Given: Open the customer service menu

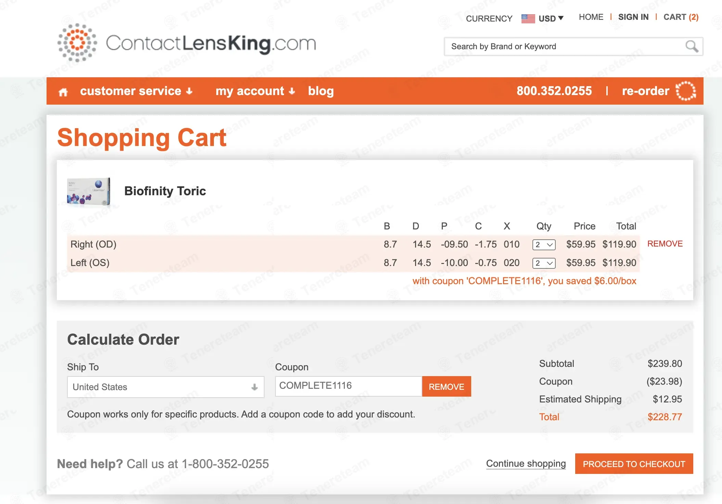Looking at the screenshot, I should click(136, 91).
